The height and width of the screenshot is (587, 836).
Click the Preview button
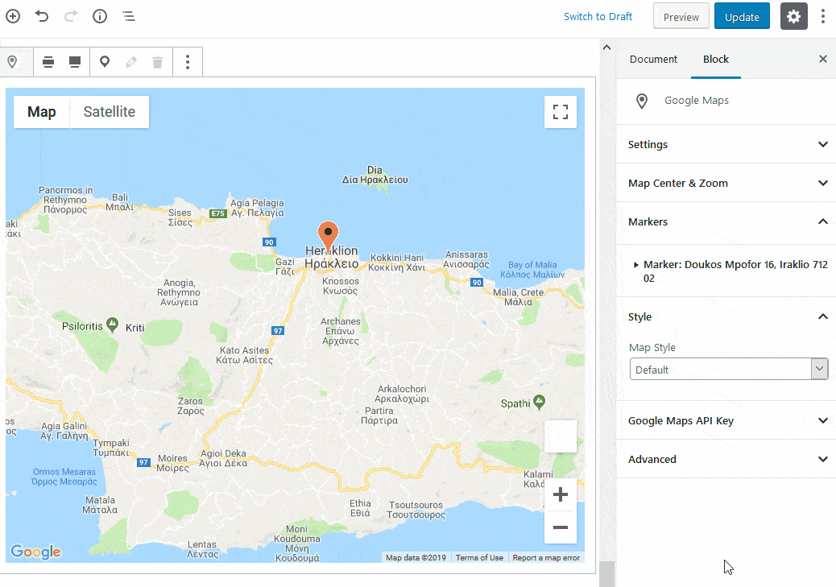(681, 17)
